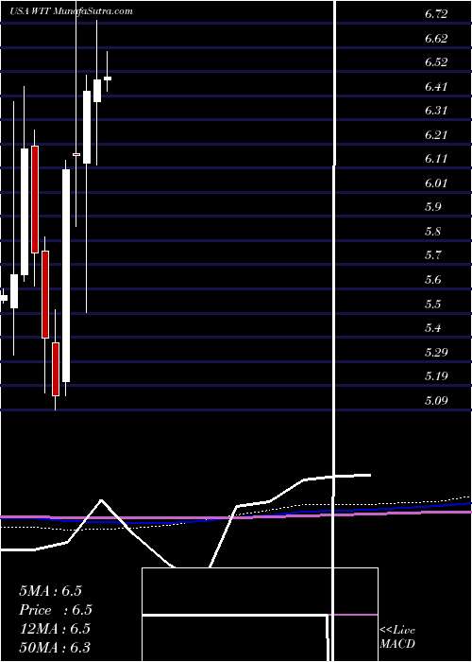Viewport: 472px width, 662px height.
Task: Click the 5.09 price axis label
Action: (436, 400)
